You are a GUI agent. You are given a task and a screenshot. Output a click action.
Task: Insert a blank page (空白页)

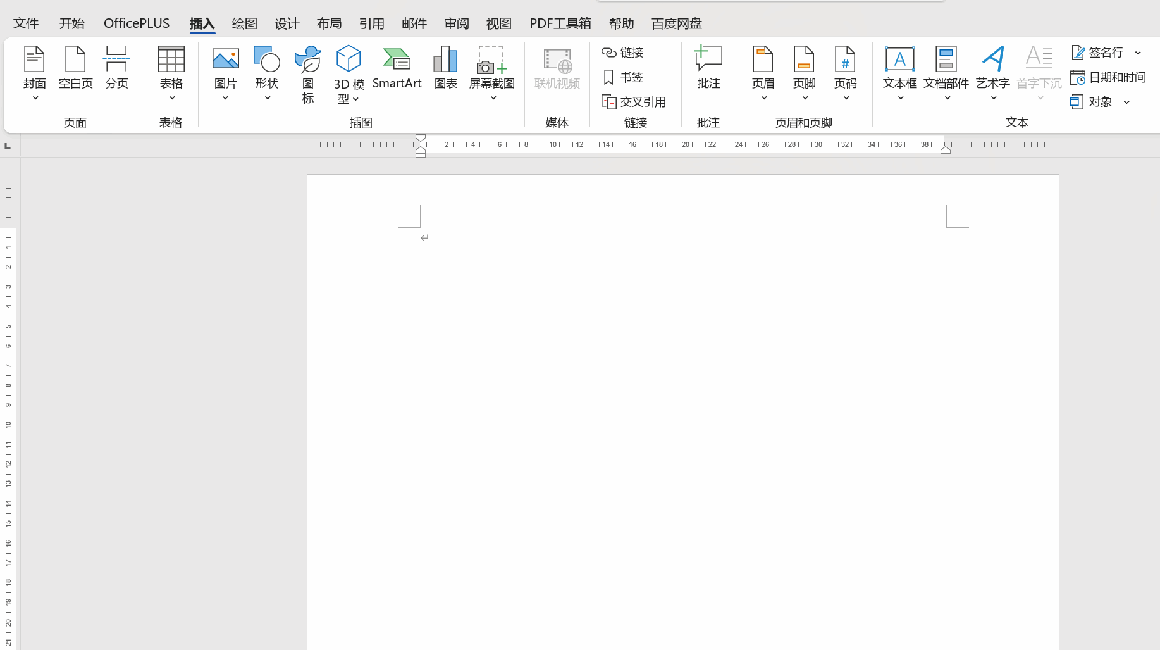(x=75, y=68)
